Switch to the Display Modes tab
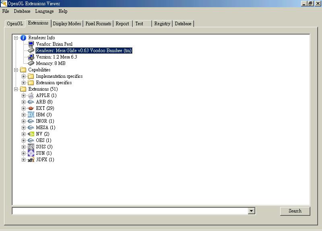Viewport: 322px width, 231px height. point(67,24)
